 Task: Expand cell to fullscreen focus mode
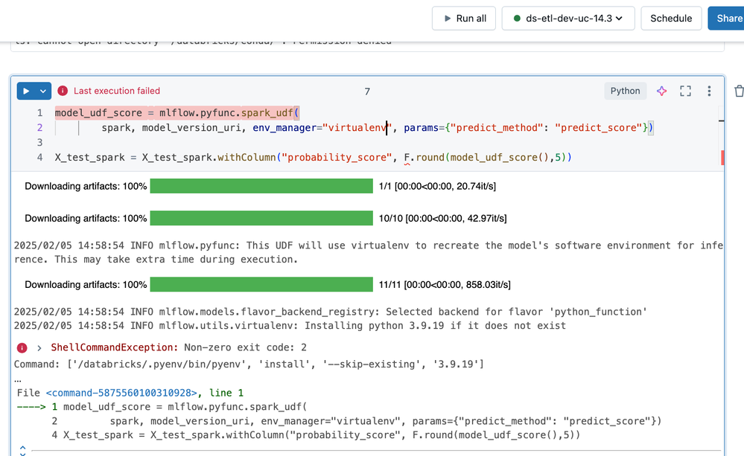pyautogui.click(x=685, y=91)
